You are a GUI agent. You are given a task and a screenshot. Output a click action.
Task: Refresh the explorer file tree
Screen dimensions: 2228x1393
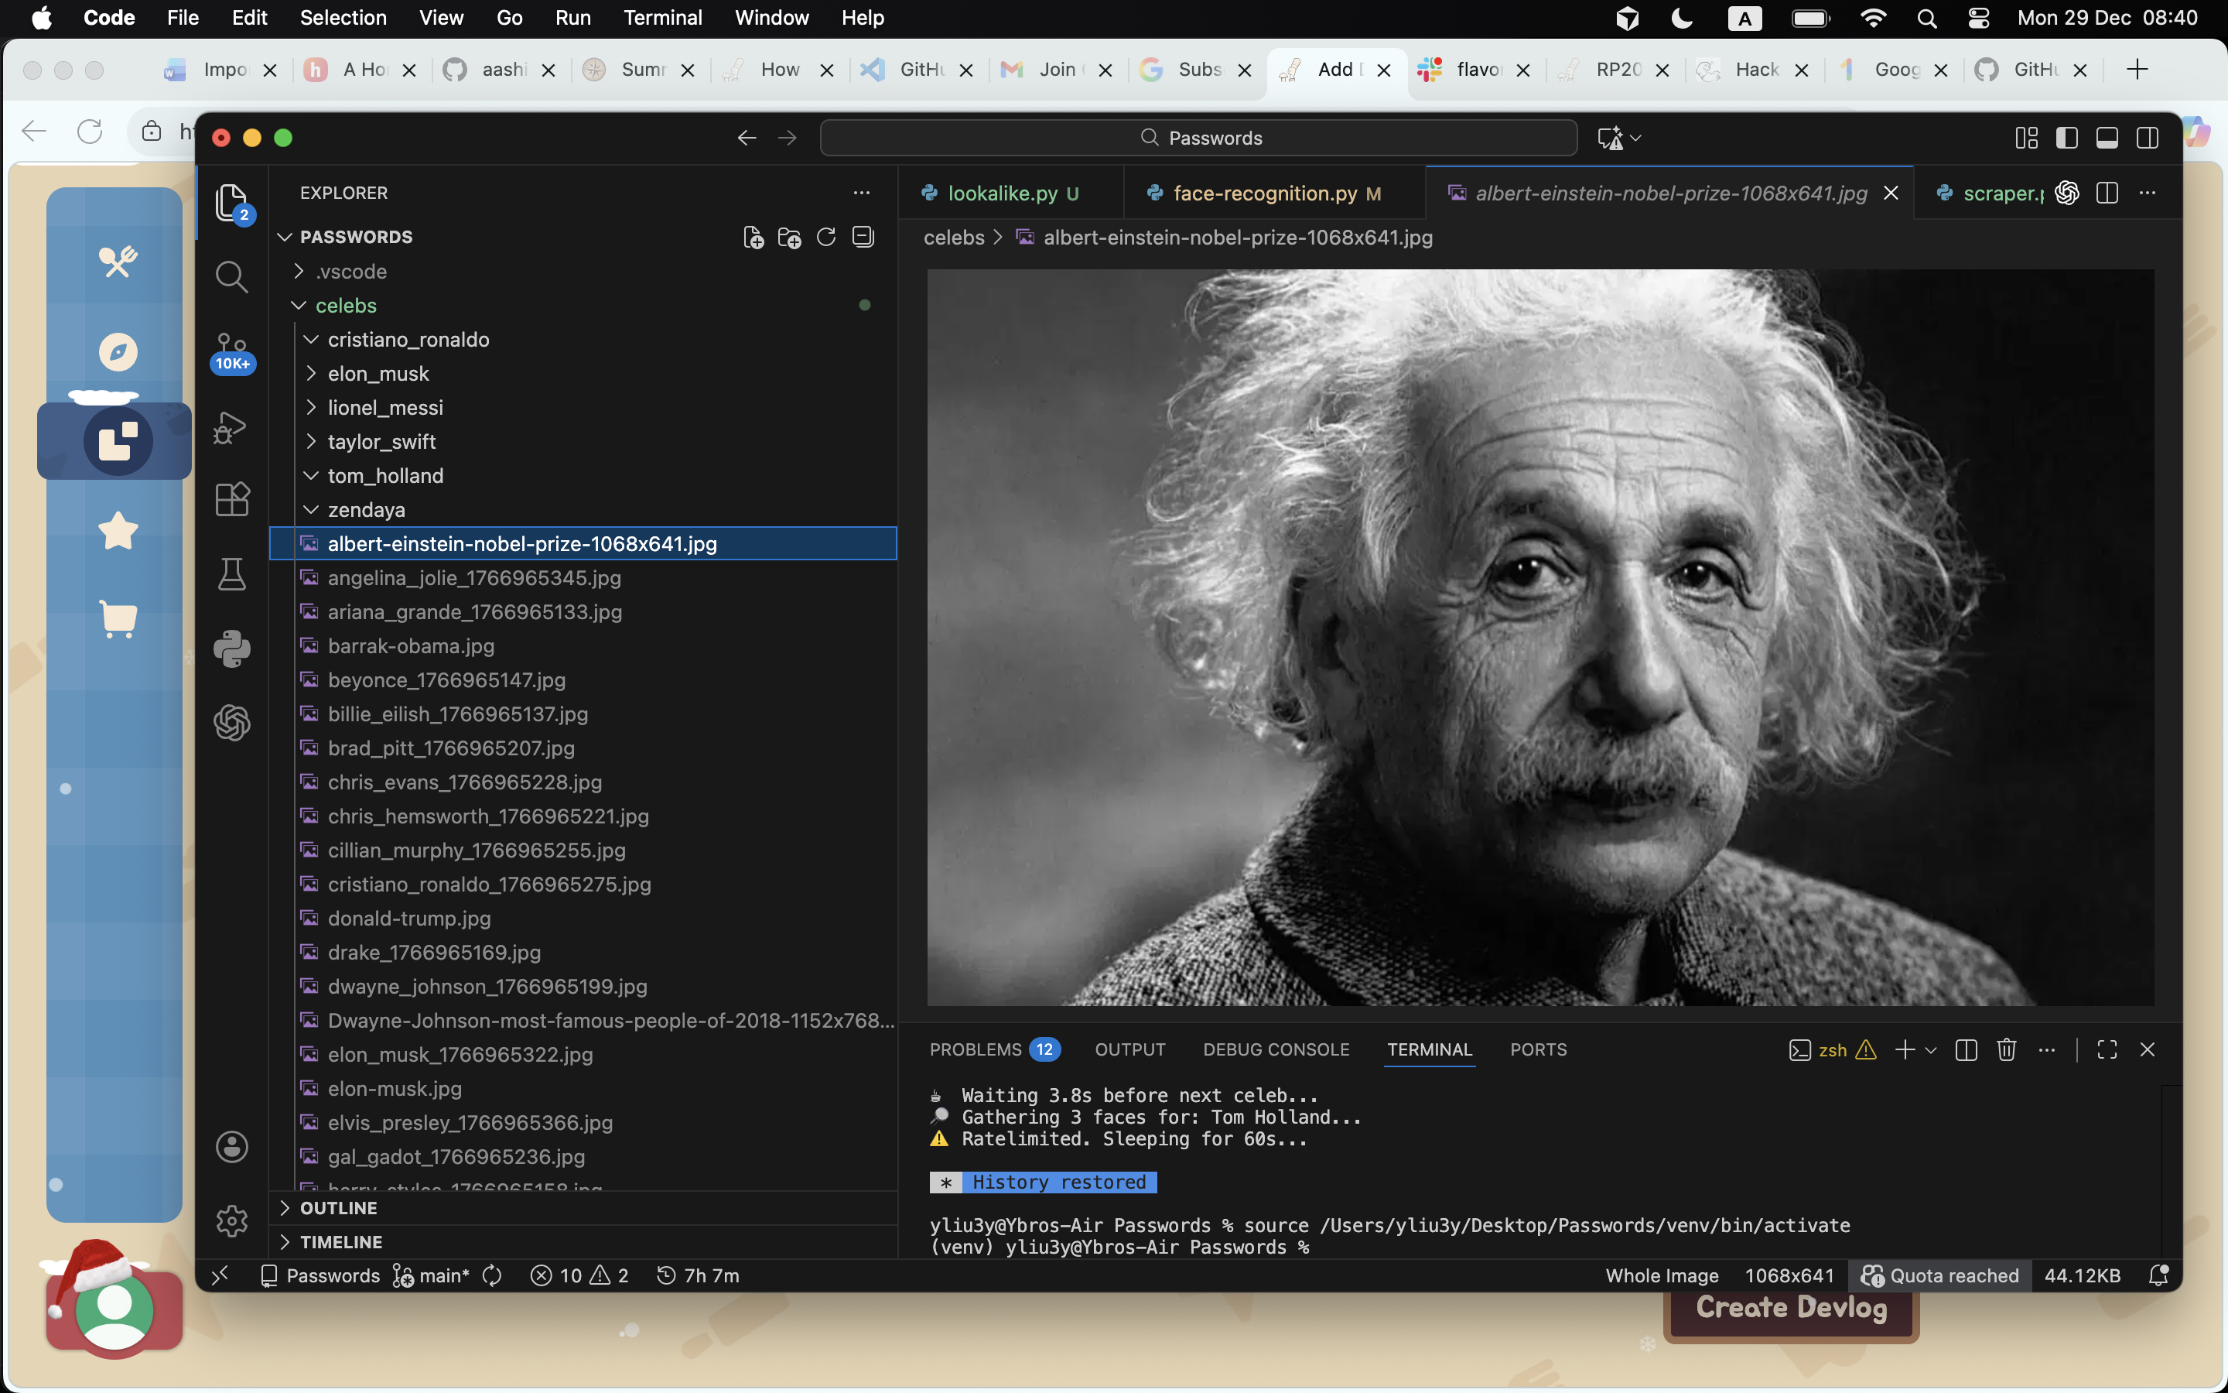[826, 238]
